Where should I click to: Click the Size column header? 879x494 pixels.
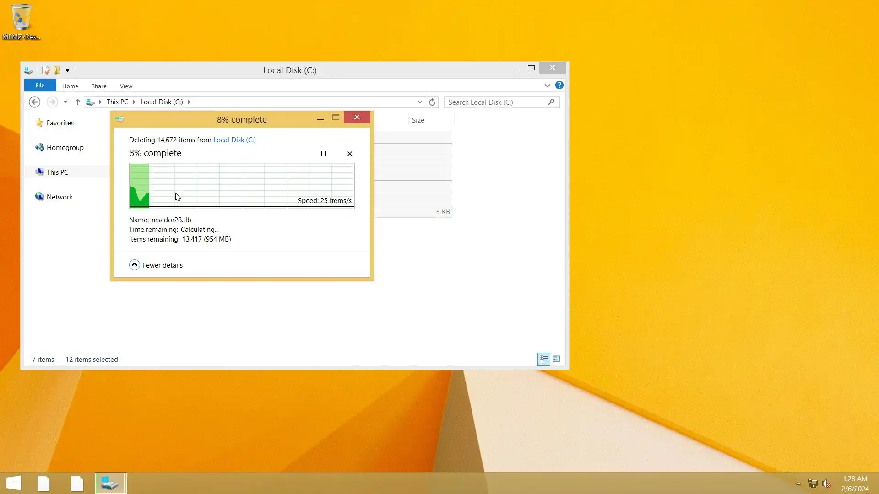(418, 120)
